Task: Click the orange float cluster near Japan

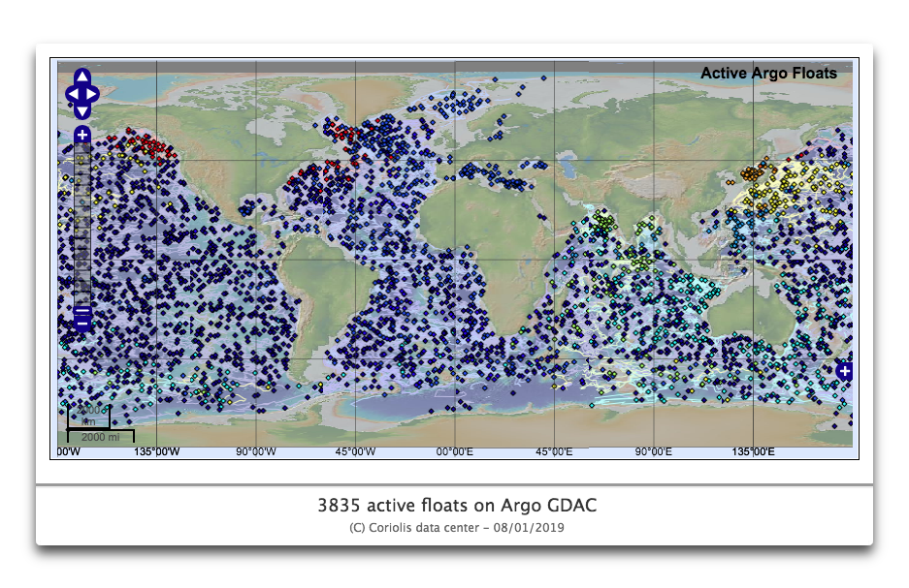Action: [x=753, y=174]
